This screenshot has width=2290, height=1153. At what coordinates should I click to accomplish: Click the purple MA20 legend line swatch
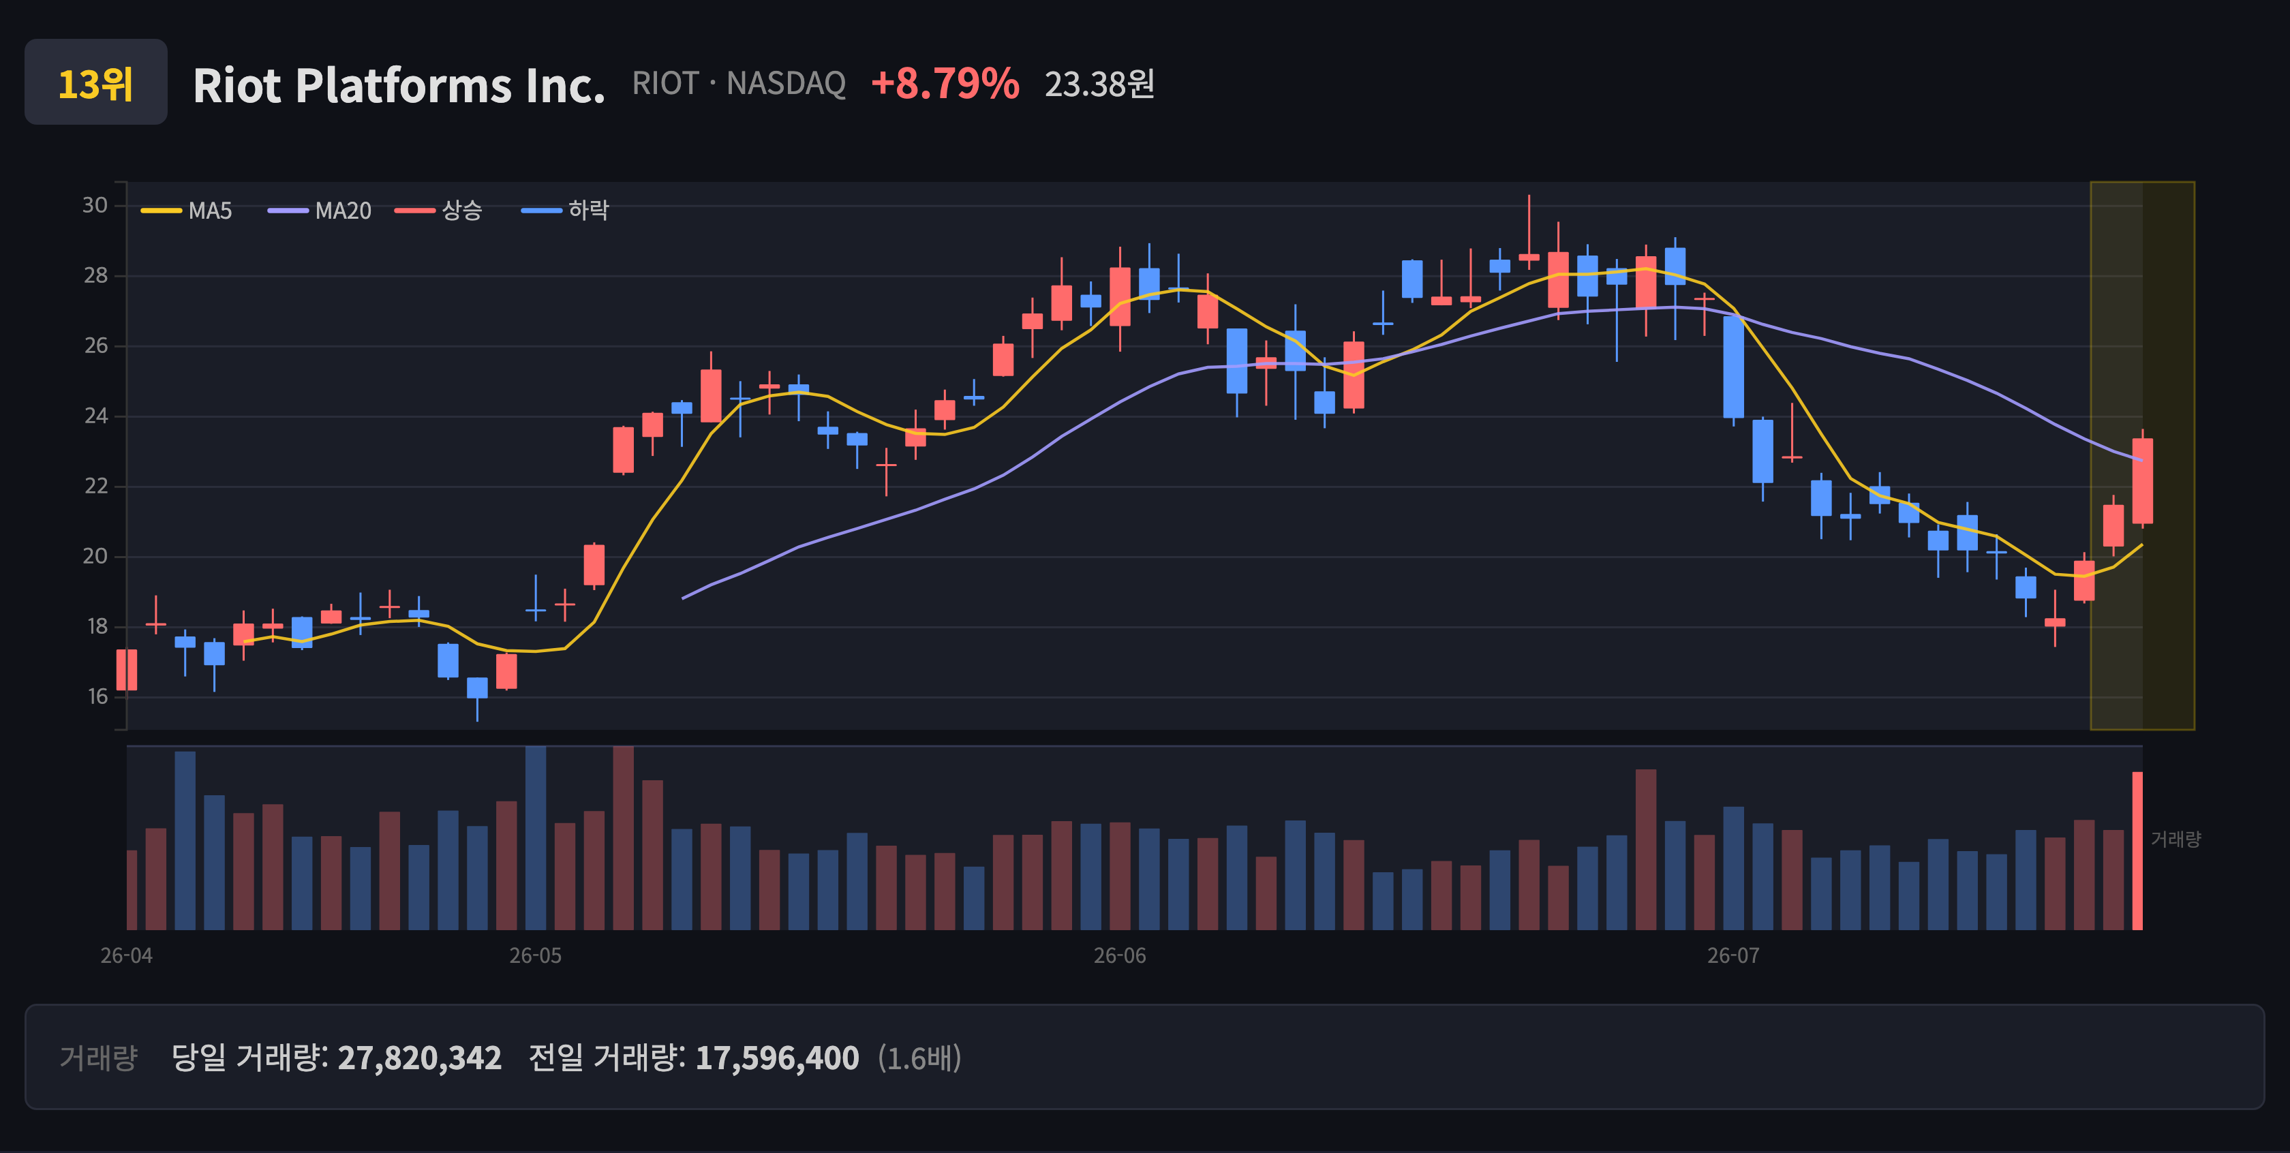[x=288, y=211]
